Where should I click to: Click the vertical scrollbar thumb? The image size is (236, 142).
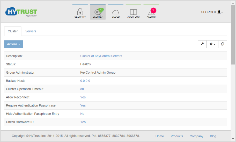(233, 35)
